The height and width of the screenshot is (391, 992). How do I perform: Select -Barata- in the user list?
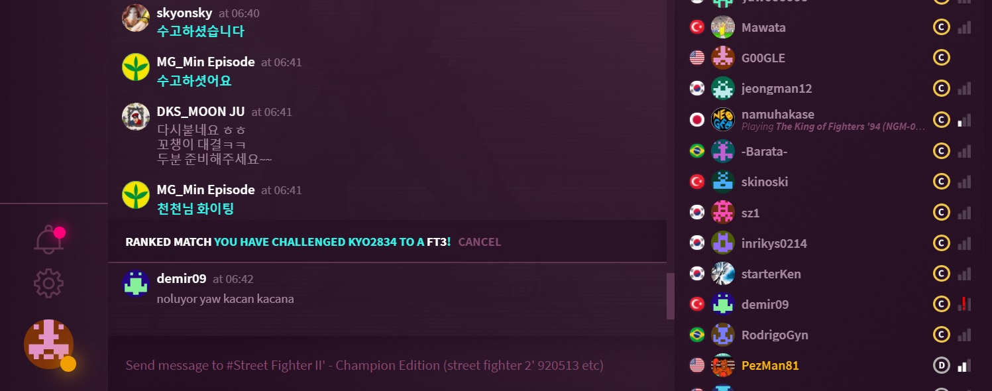(x=764, y=151)
